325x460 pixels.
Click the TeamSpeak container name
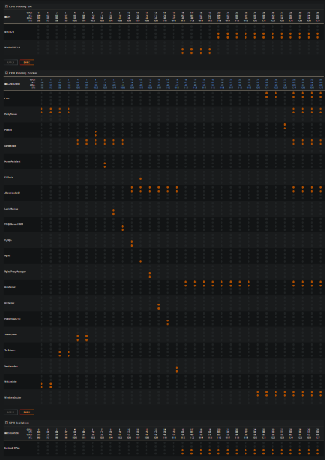(x=10, y=334)
